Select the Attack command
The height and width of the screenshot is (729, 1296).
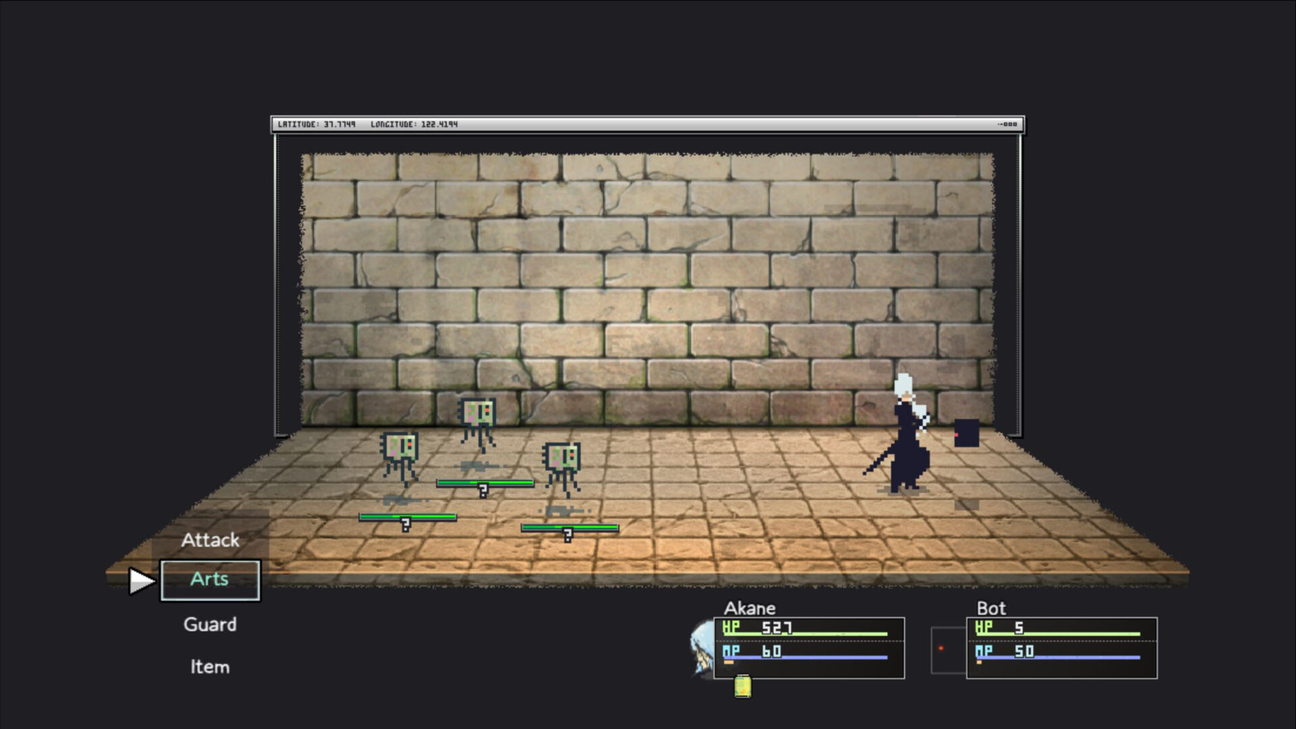pos(210,540)
